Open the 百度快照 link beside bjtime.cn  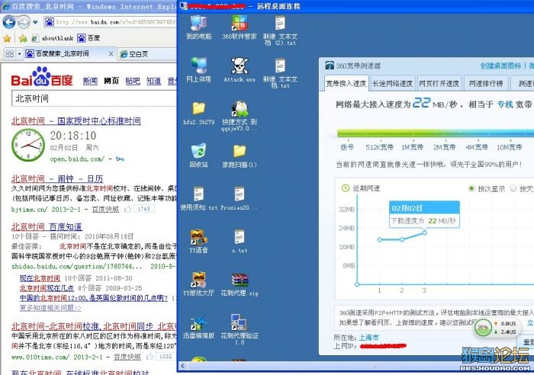[105, 210]
